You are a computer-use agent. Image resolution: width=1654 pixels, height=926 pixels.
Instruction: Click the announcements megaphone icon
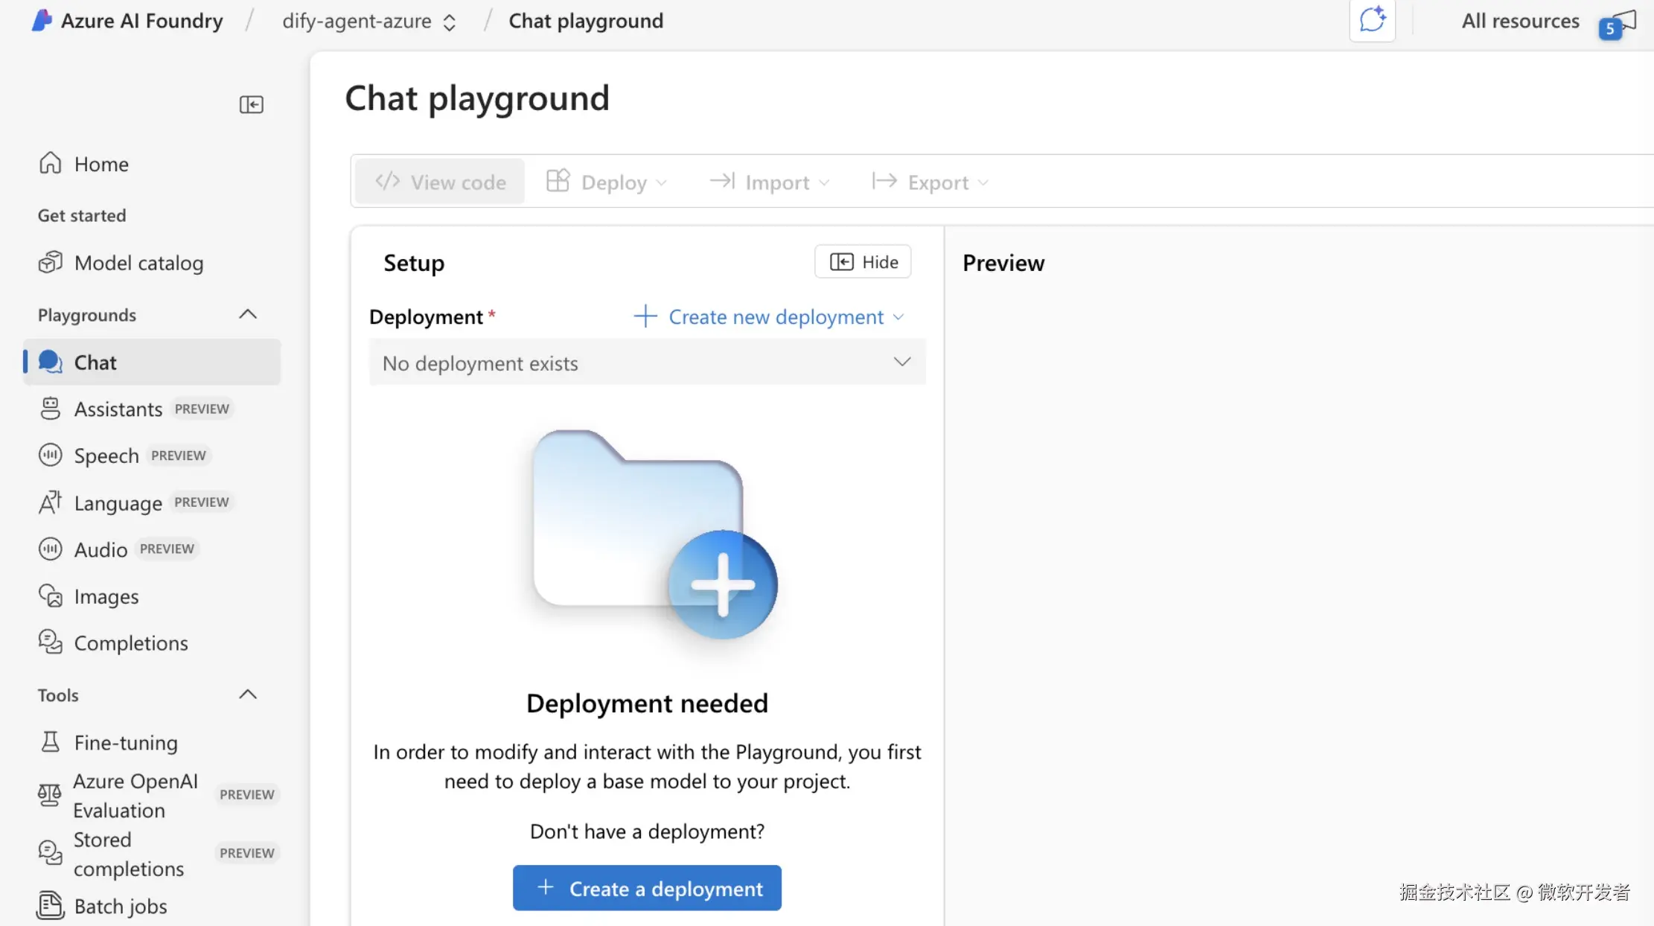(1620, 22)
